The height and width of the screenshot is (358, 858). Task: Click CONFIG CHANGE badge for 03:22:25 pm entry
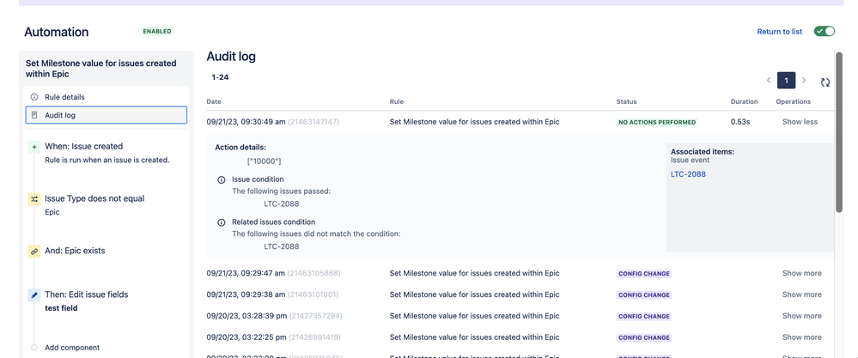pos(644,337)
